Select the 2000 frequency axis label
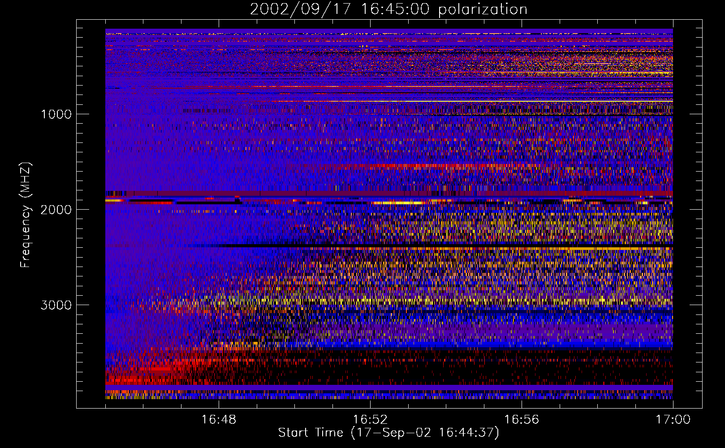The width and height of the screenshot is (725, 448). click(x=56, y=210)
